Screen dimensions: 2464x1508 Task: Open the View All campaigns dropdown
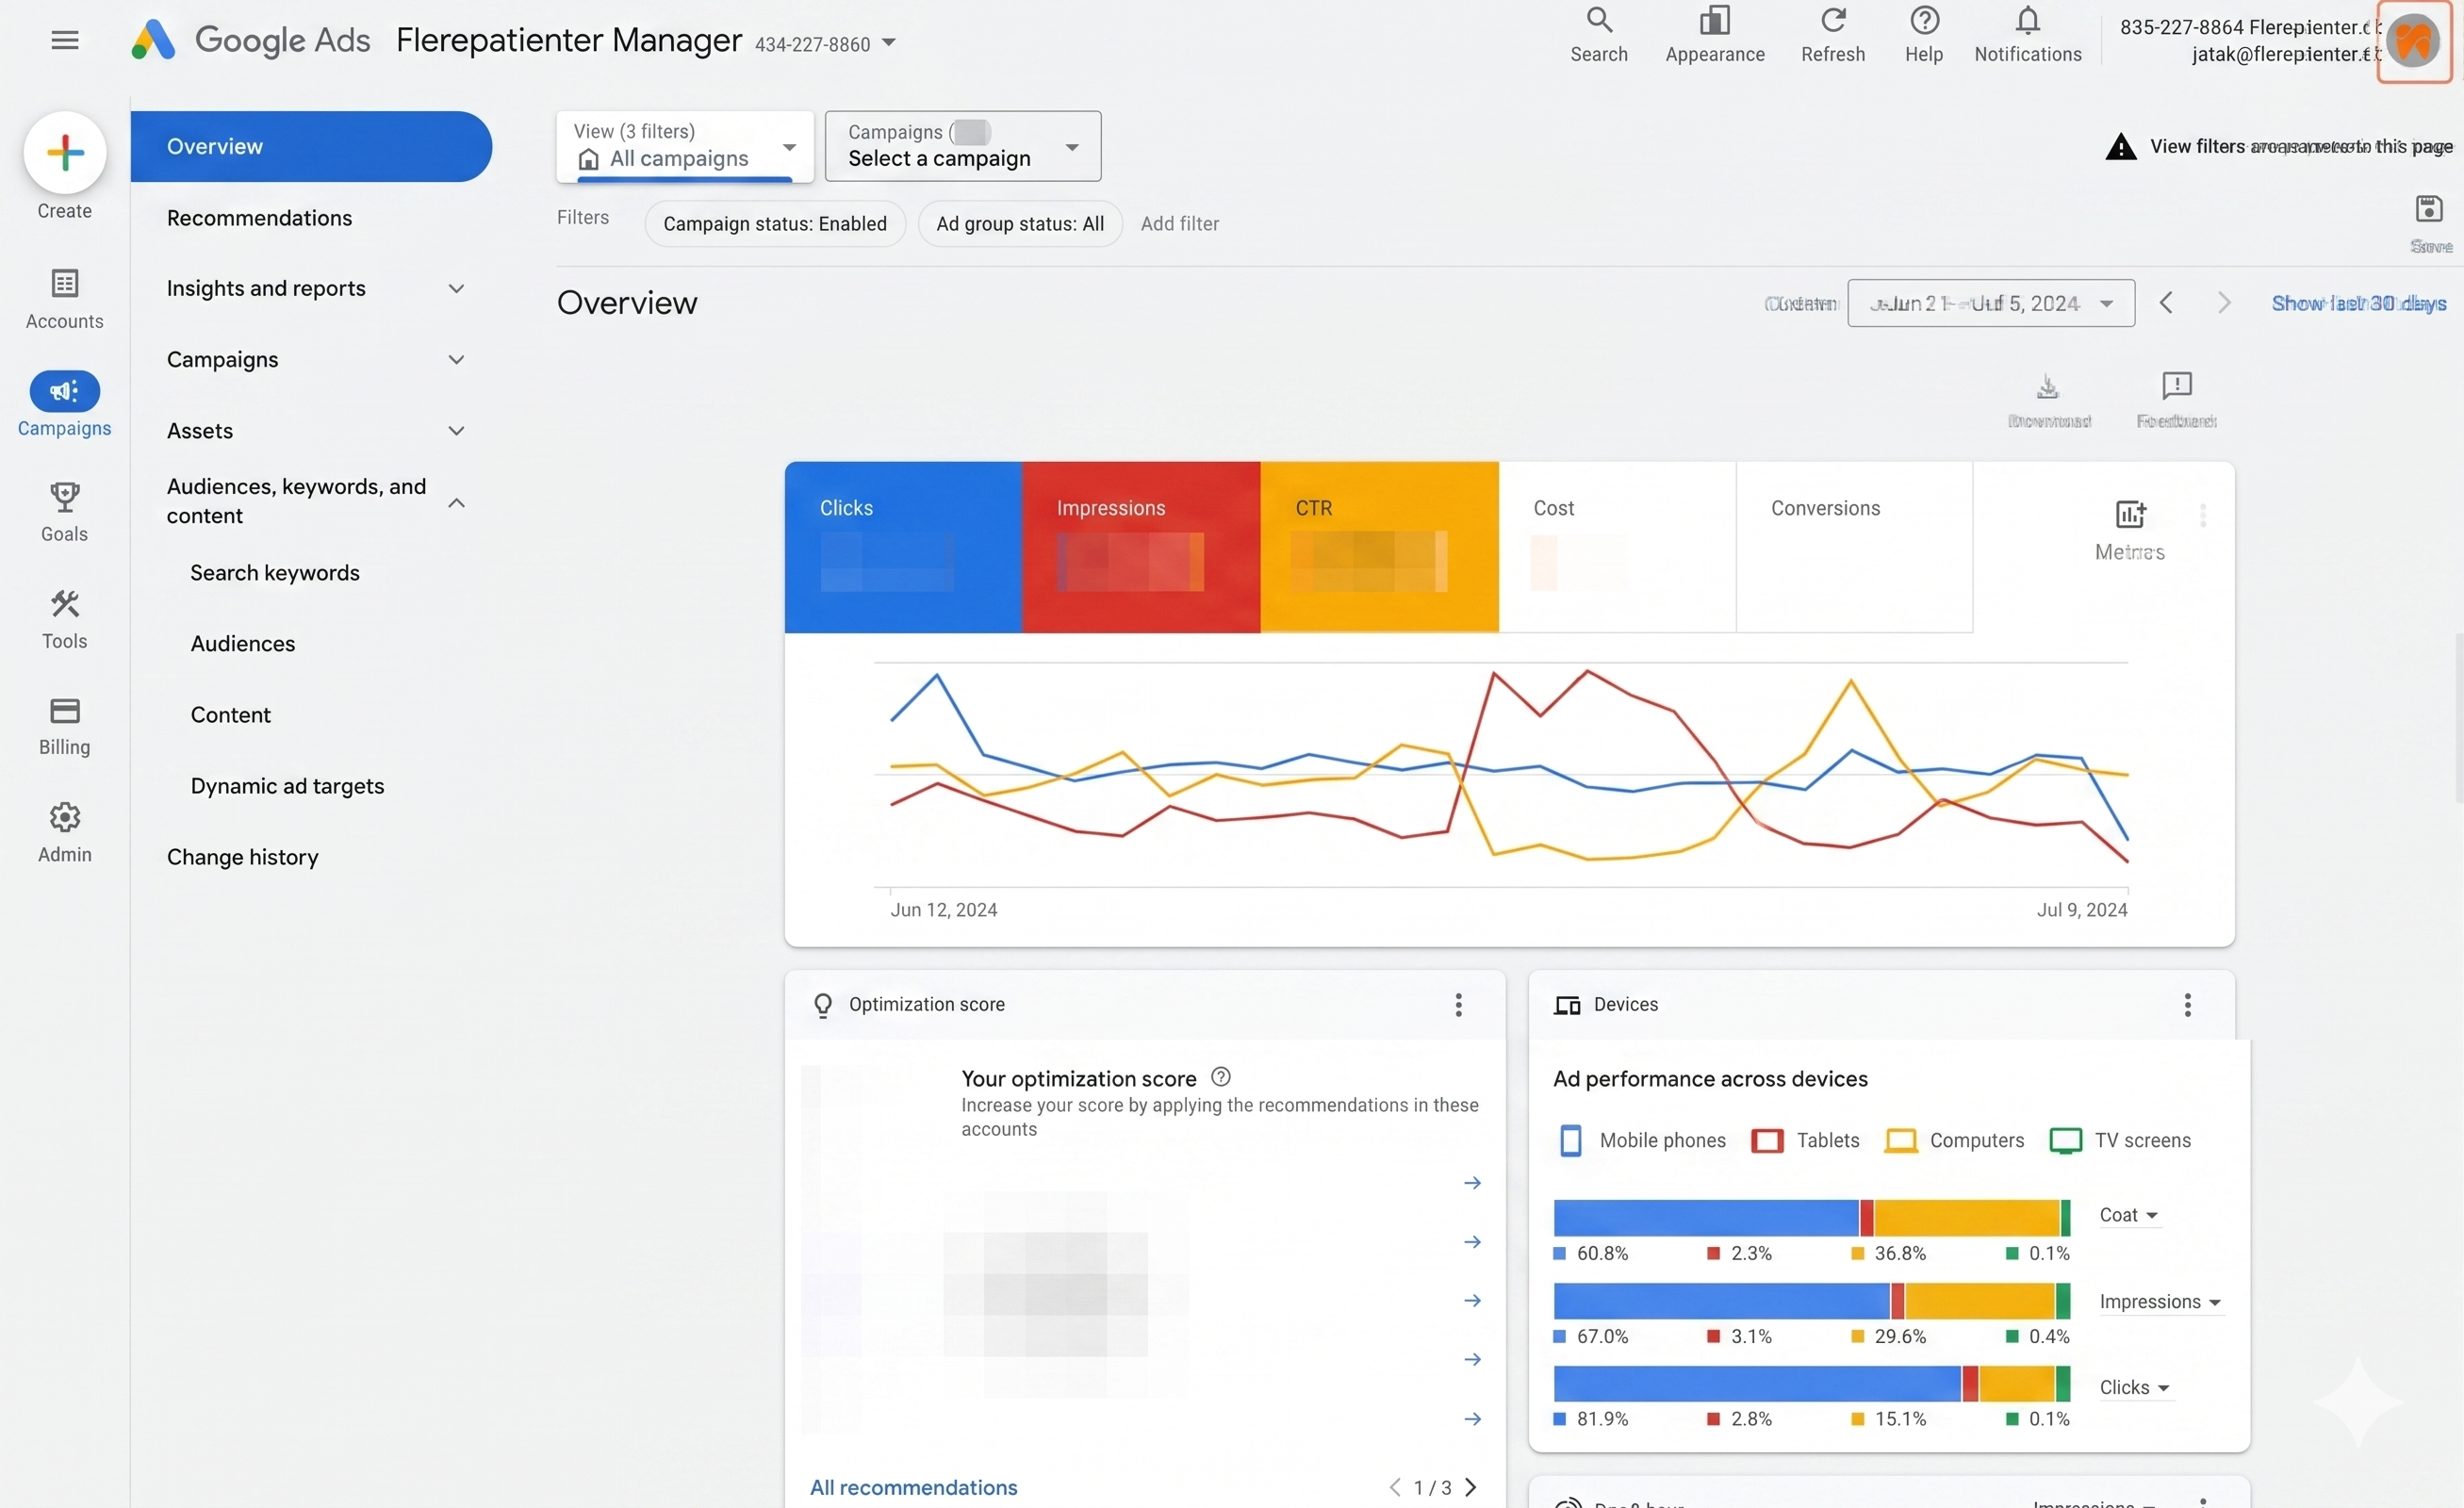tap(685, 146)
